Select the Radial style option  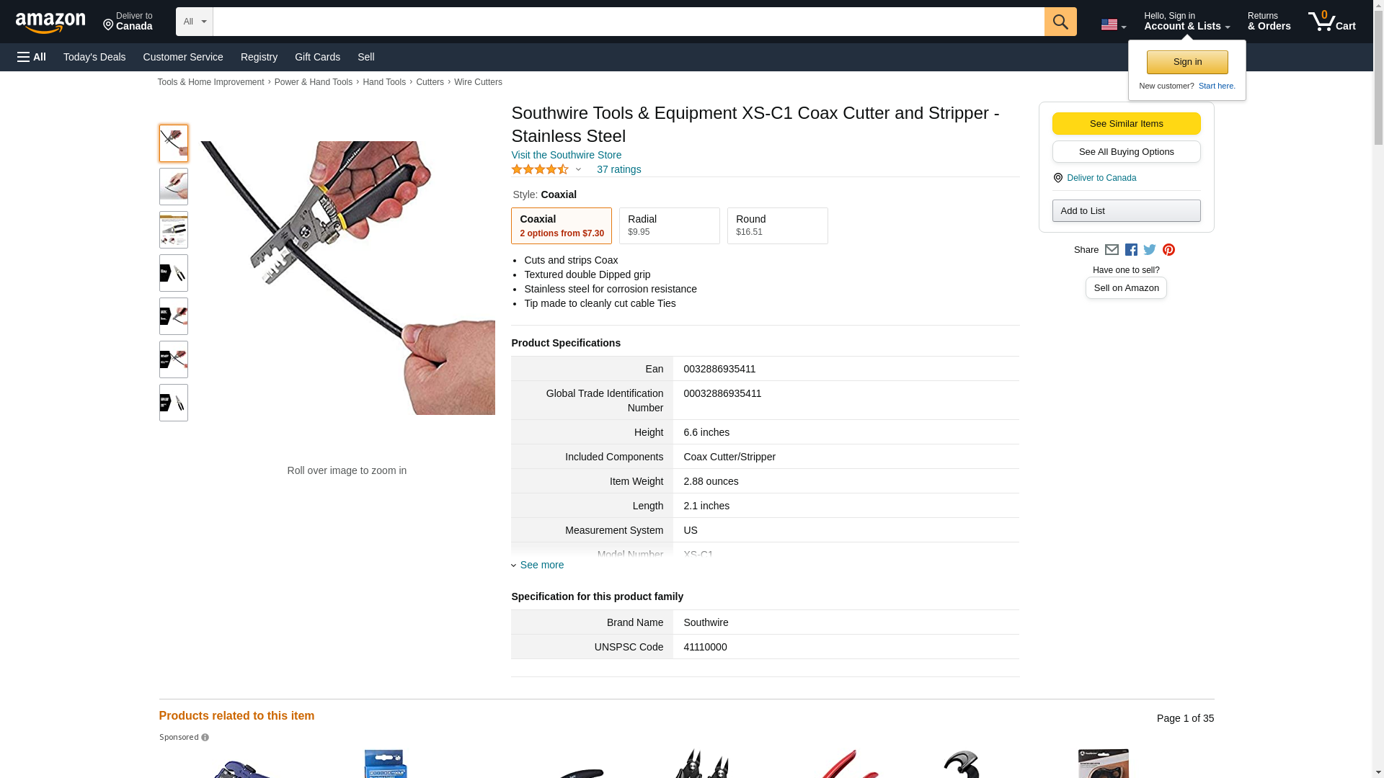click(x=669, y=226)
